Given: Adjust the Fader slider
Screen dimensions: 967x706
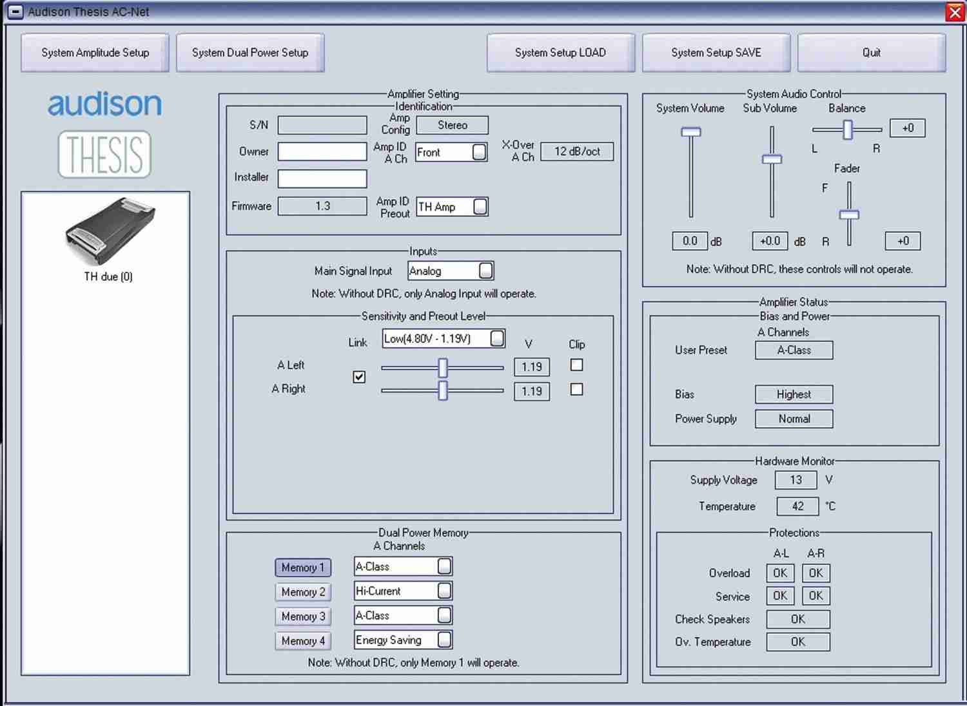Looking at the screenshot, I should (x=849, y=215).
